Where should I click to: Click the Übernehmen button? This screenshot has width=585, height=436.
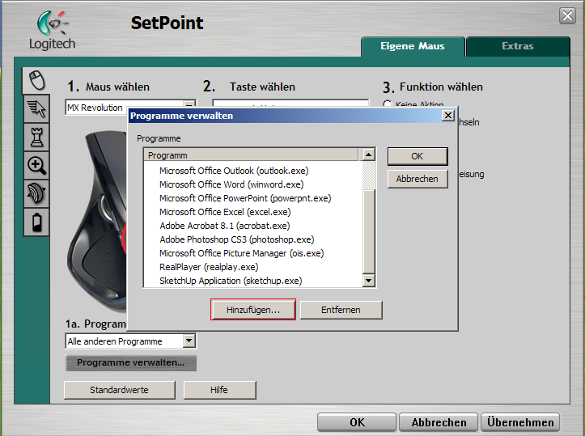[520, 422]
